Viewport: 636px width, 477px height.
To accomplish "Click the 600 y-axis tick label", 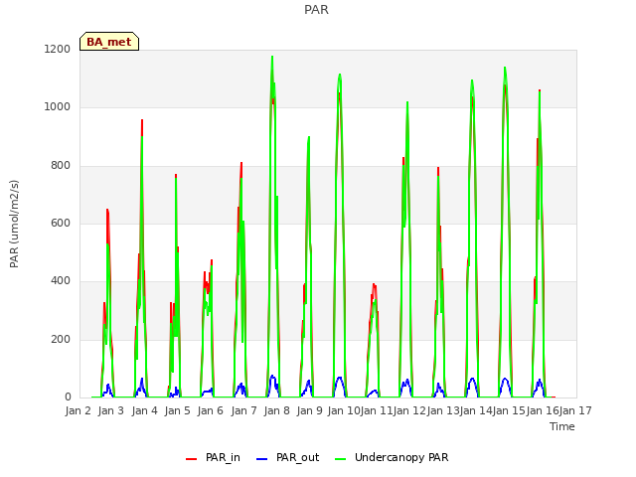I will (61, 223).
